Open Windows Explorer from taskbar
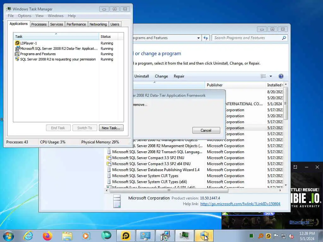This screenshot has height=242, width=323. coord(67,236)
